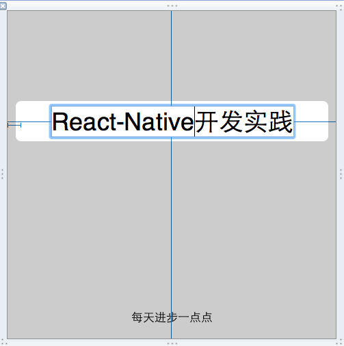The height and width of the screenshot is (346, 344).
Task: Click the 开发实践 characters in the text field
Action: point(244,121)
